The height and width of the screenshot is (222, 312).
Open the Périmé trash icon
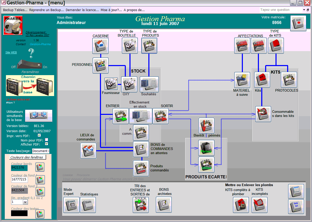206,148
